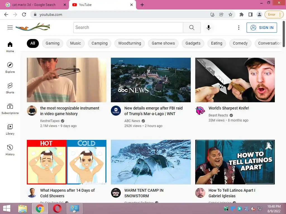
Task: Share this page icon in address bar
Action: tap(221, 14)
